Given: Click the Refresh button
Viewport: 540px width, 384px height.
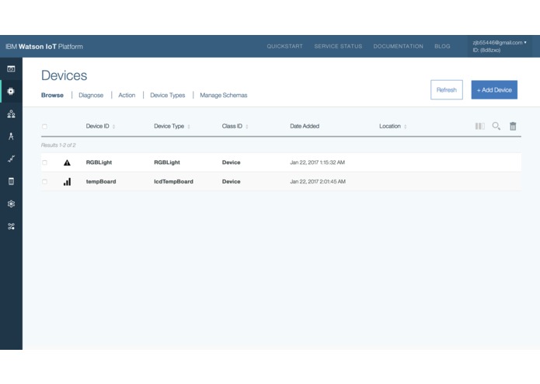Looking at the screenshot, I should click(447, 90).
